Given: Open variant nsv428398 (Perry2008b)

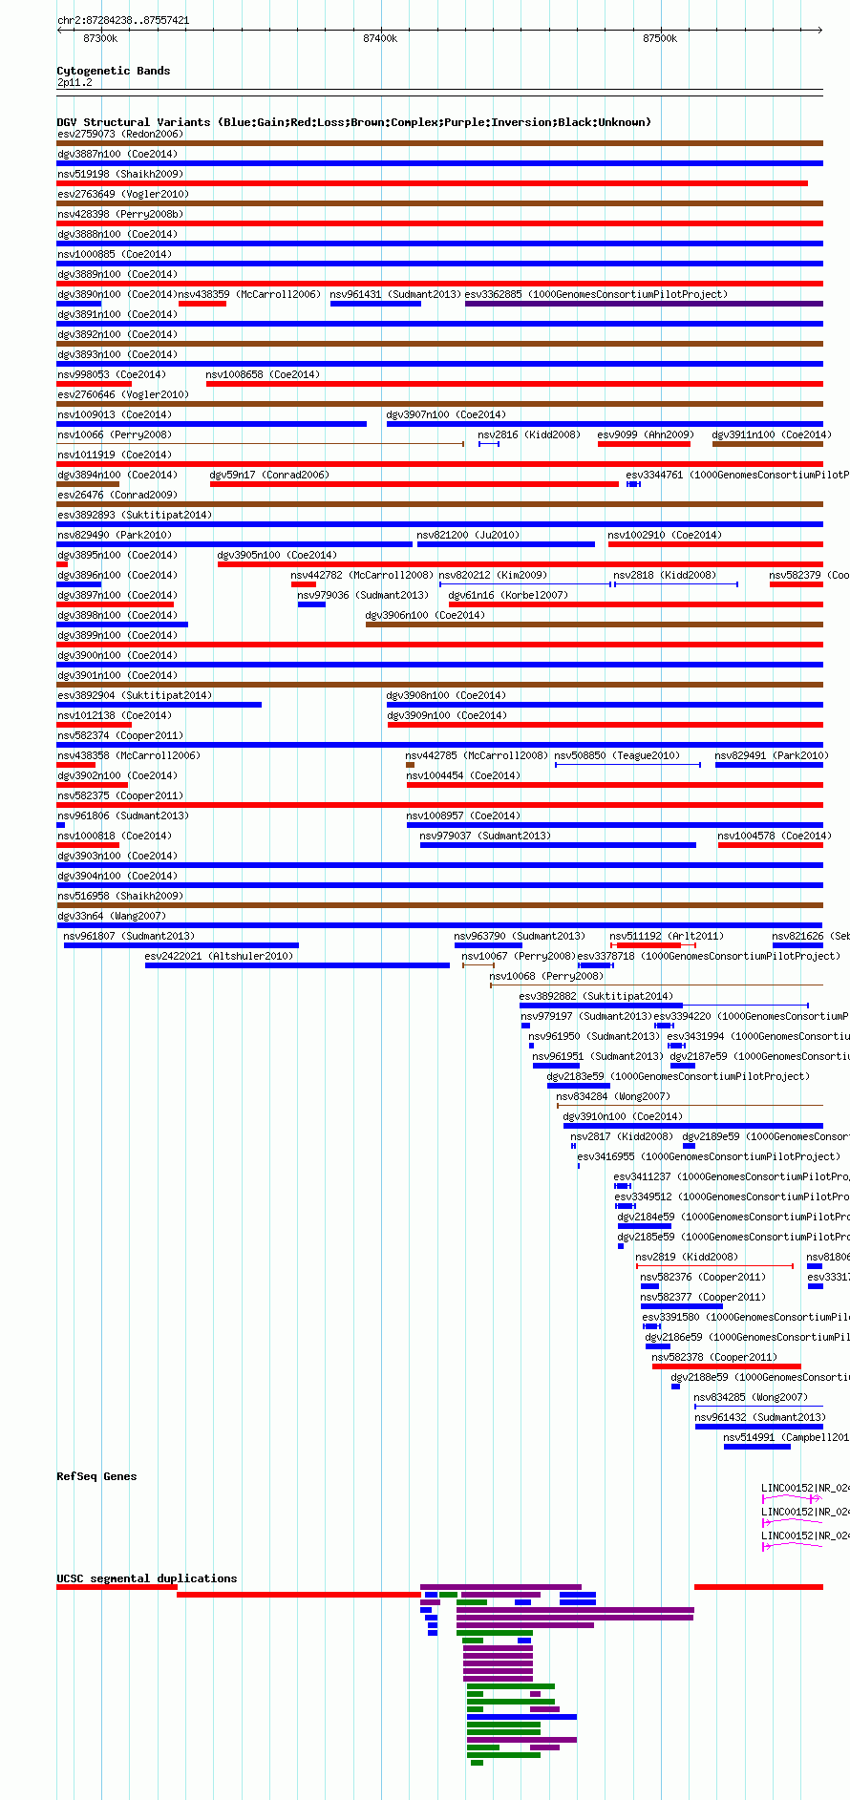Looking at the screenshot, I should pyautogui.click(x=120, y=214).
